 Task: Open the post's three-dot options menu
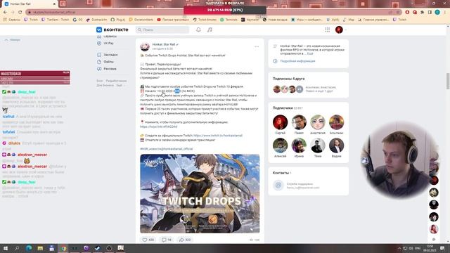click(257, 46)
